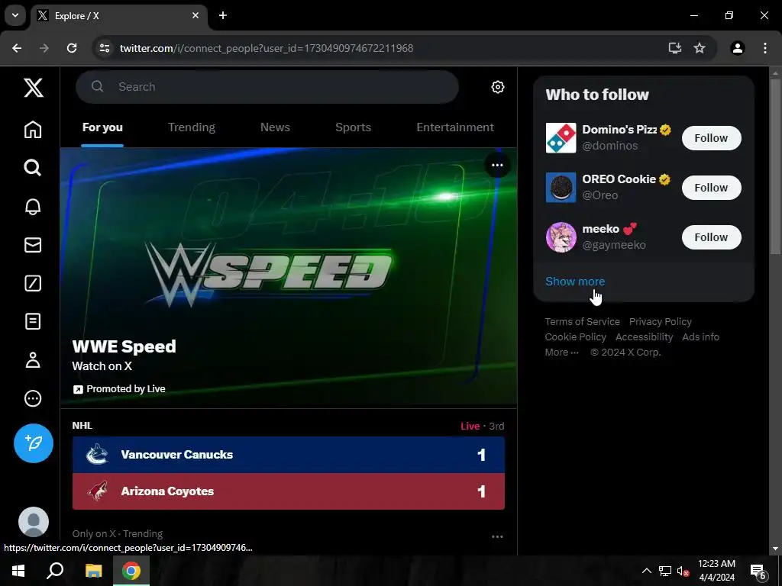Click the Vancouver Canucks score row
This screenshot has height=586, width=782.
288,455
